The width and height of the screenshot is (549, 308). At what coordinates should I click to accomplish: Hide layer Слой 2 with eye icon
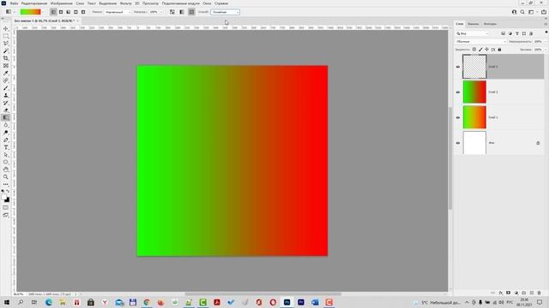[458, 92]
